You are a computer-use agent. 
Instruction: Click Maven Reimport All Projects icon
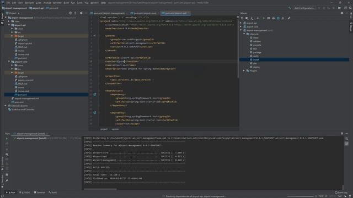coord(242,18)
